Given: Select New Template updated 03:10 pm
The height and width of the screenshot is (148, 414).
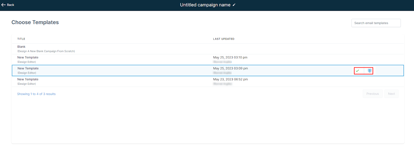Looking at the screenshot, I should tap(208, 60).
